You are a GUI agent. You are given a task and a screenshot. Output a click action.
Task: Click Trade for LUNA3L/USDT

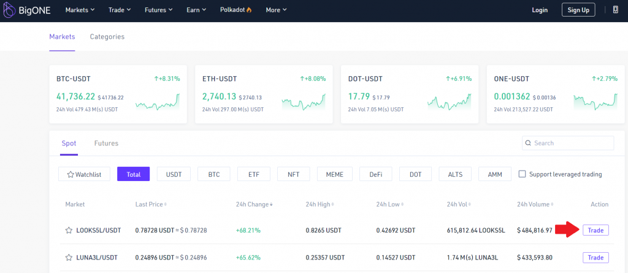tap(595, 258)
